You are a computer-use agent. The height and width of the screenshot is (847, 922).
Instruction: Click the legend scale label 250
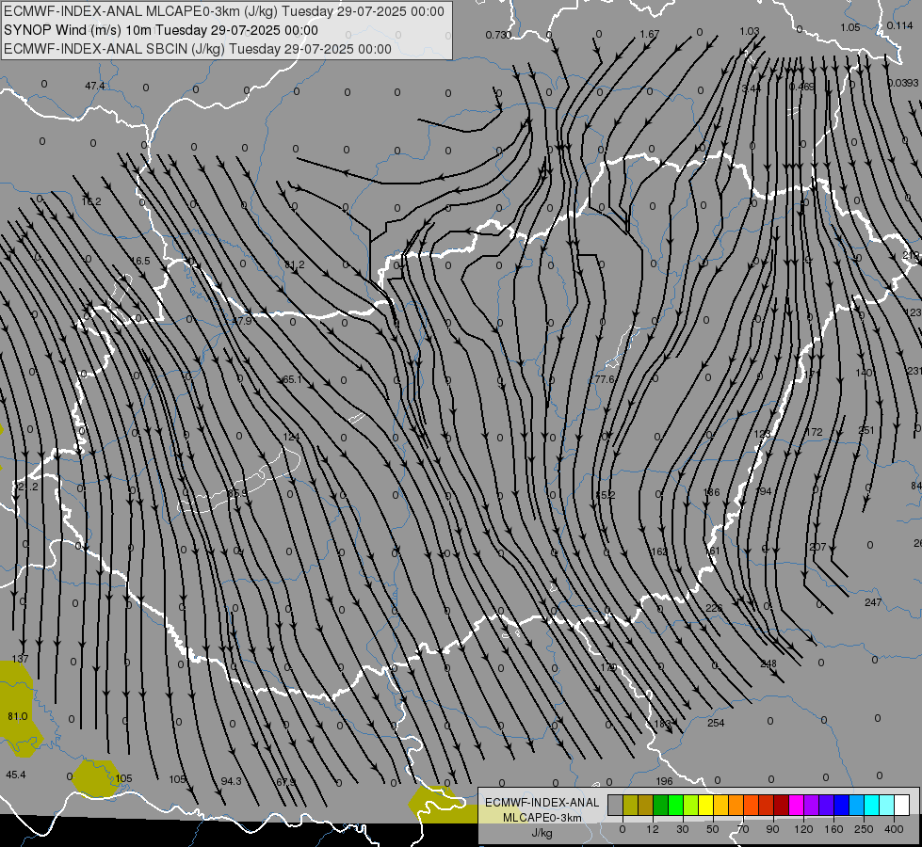[x=864, y=829]
